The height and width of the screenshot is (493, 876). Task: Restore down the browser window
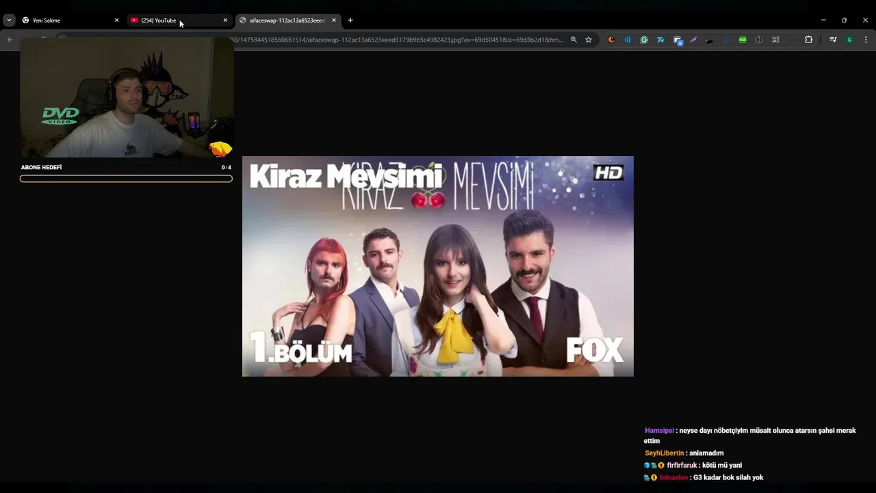coord(845,21)
